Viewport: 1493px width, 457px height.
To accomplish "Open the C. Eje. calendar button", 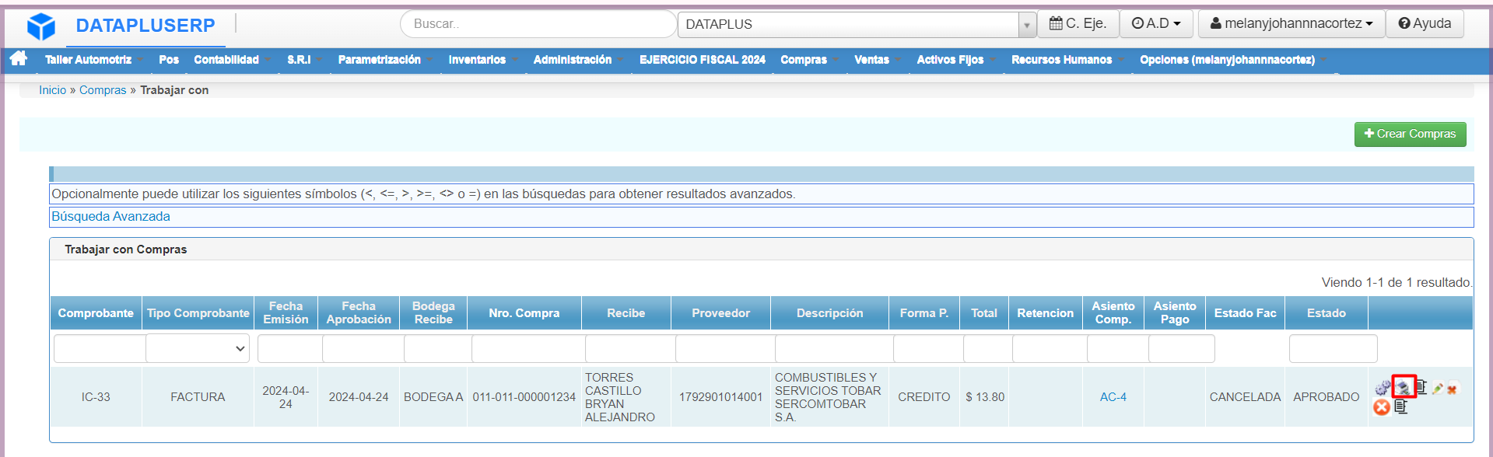I will tap(1078, 23).
